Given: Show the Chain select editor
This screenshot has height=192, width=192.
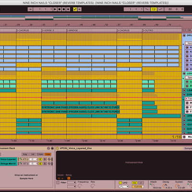Looking at the screenshot, I should 40,154.
